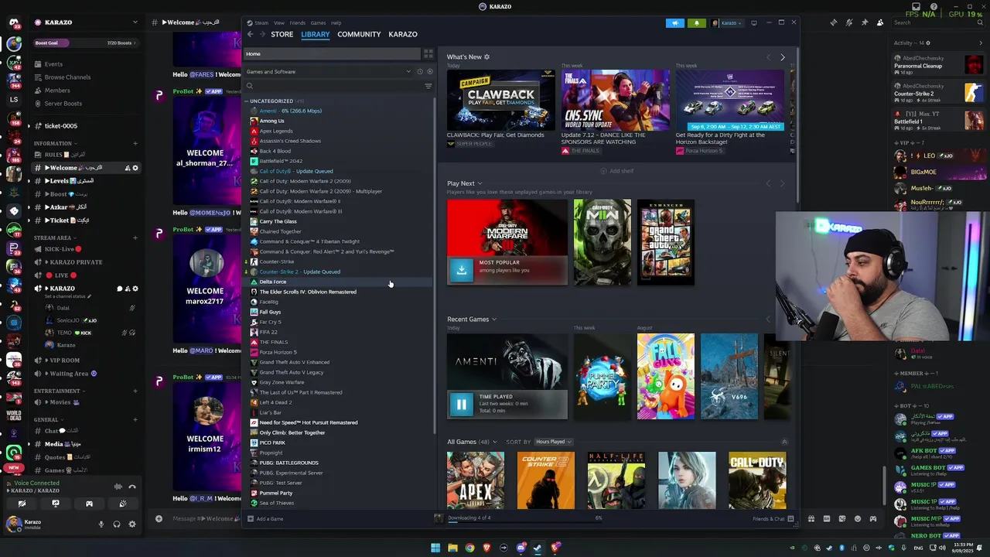Image resolution: width=990 pixels, height=557 pixels.
Task: Switch the library to grid view icon
Action: point(428,53)
